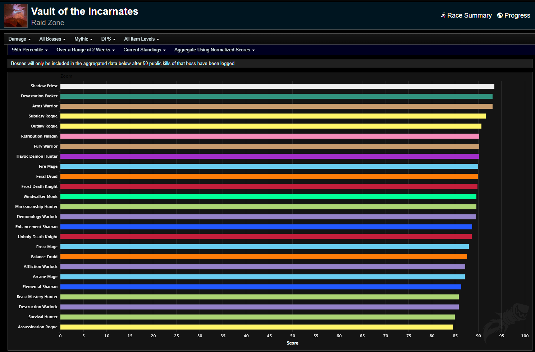This screenshot has width=535, height=352.
Task: Open the Mythic difficulty dropdown
Action: coord(83,39)
